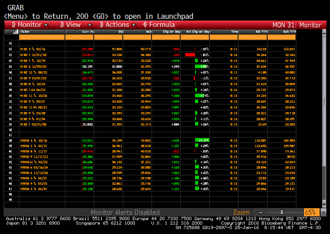The height and width of the screenshot is (234, 330).
Task: Click the 110.087 Bid YTM value
Action: click(x=261, y=140)
